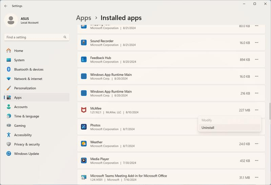Open System settings in the sidebar
Viewport: 271px width, 185px height.
click(37, 60)
